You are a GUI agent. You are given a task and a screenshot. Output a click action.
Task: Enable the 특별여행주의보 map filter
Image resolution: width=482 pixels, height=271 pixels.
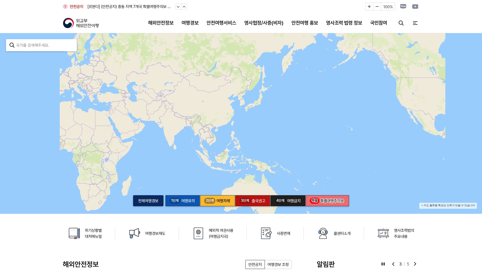click(327, 200)
